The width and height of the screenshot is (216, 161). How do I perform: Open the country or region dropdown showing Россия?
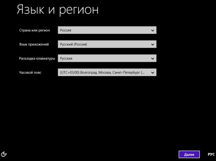coord(107,30)
